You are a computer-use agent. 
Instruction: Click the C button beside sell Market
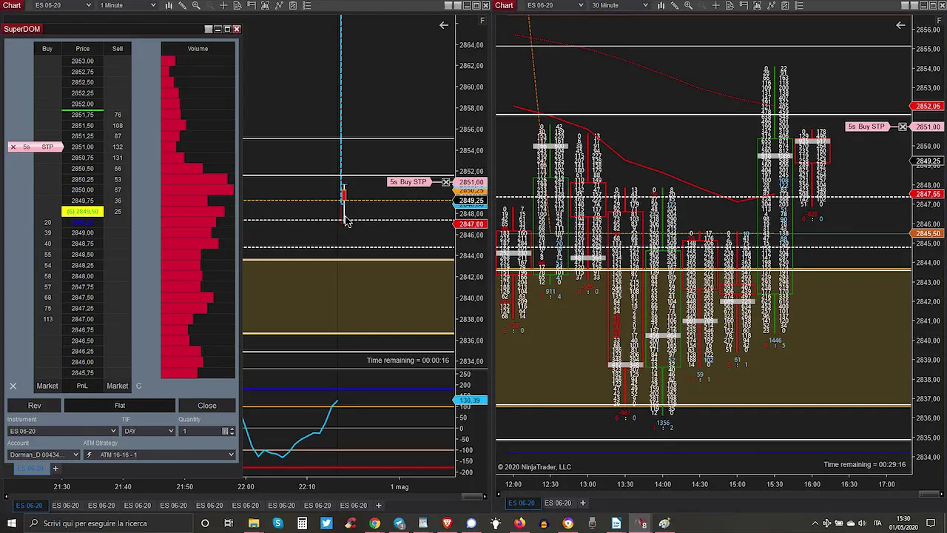point(138,386)
